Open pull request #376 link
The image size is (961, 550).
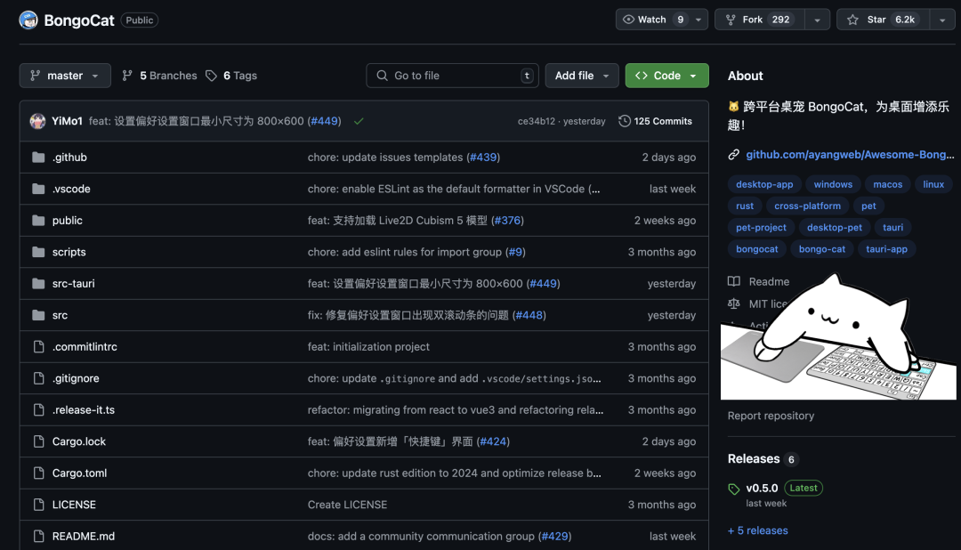507,221
